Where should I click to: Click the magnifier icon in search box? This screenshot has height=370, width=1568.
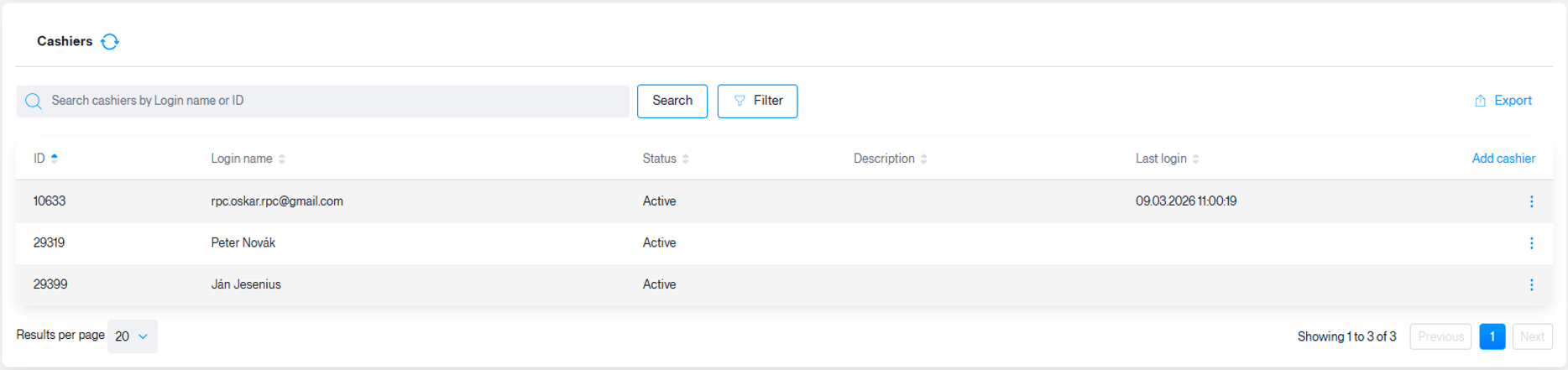pyautogui.click(x=34, y=102)
